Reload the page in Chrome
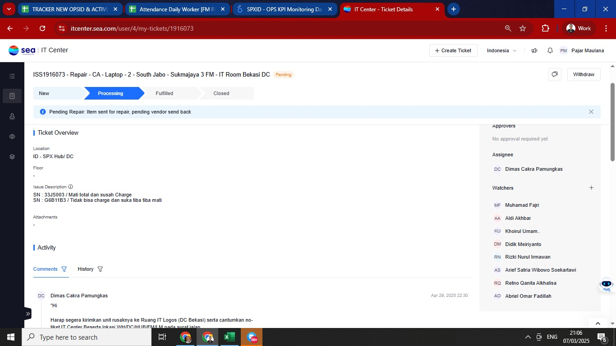616x346 pixels. [x=42, y=28]
